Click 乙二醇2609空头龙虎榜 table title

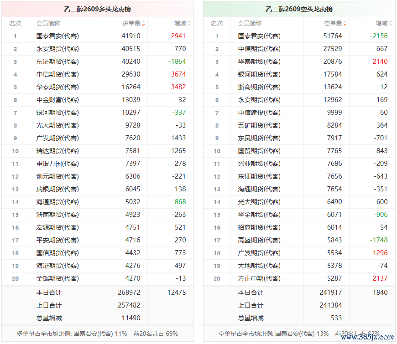(299, 10)
